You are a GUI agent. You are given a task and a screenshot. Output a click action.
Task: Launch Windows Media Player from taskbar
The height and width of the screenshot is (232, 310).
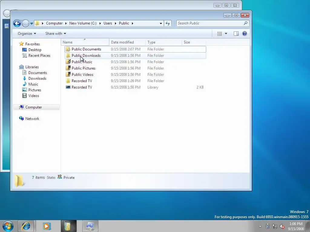tap(47, 226)
